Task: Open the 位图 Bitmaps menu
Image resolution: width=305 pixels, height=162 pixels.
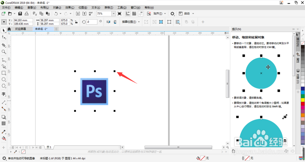Action: tap(83, 8)
